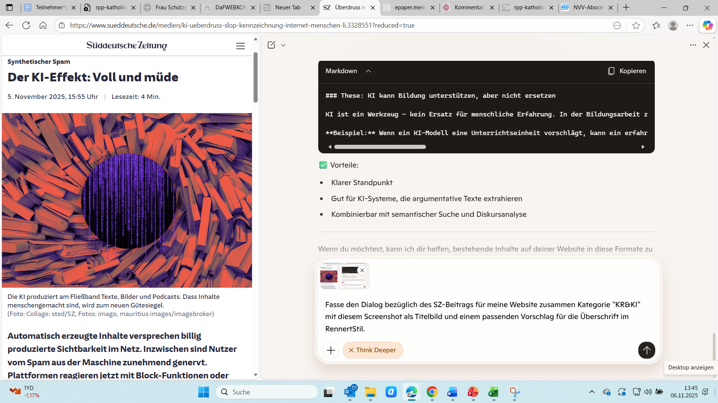This screenshot has height=403, width=718.
Task: Reload the page using the refresh icon
Action: tap(26, 25)
